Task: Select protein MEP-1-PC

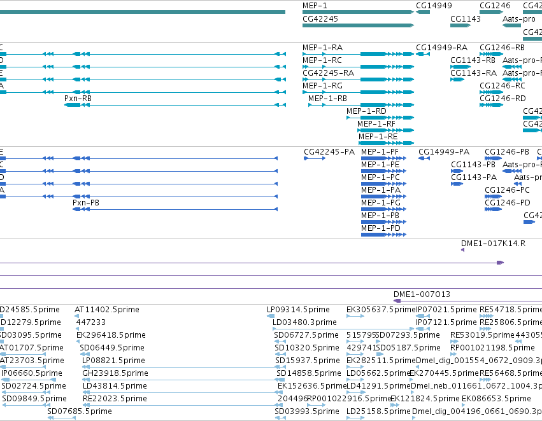Action: point(383,184)
